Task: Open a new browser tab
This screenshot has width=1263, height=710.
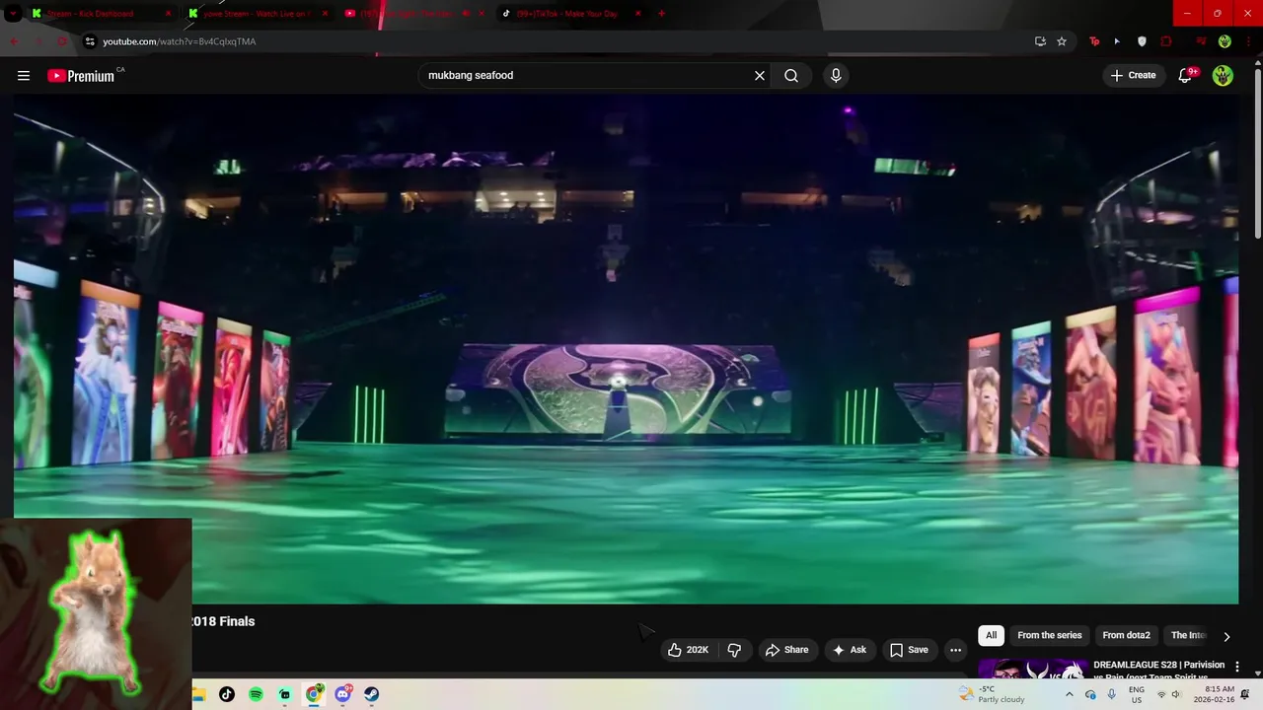Action: point(661,14)
